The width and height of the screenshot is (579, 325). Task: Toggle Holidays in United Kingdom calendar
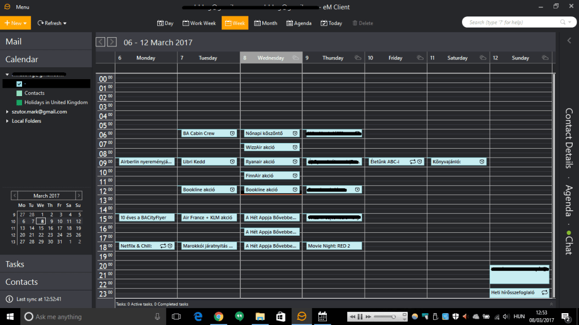(x=20, y=102)
